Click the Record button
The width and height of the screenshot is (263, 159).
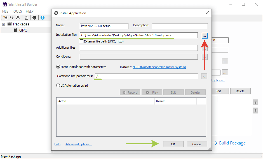pos(130,92)
